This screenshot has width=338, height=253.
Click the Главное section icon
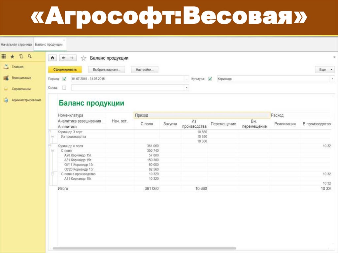pos(6,67)
